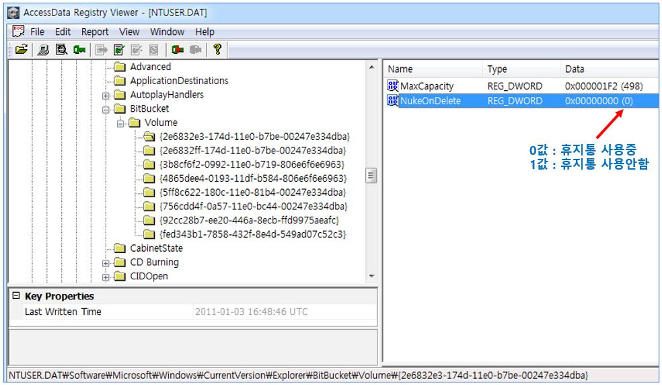
Task: Click the folder icon of ApplicationDestinations
Action: tap(120, 81)
